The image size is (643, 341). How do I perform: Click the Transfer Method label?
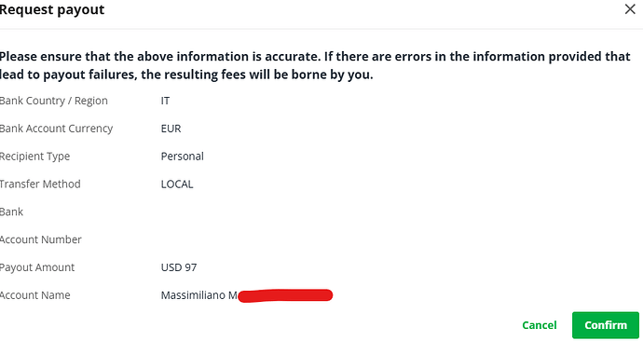click(40, 184)
